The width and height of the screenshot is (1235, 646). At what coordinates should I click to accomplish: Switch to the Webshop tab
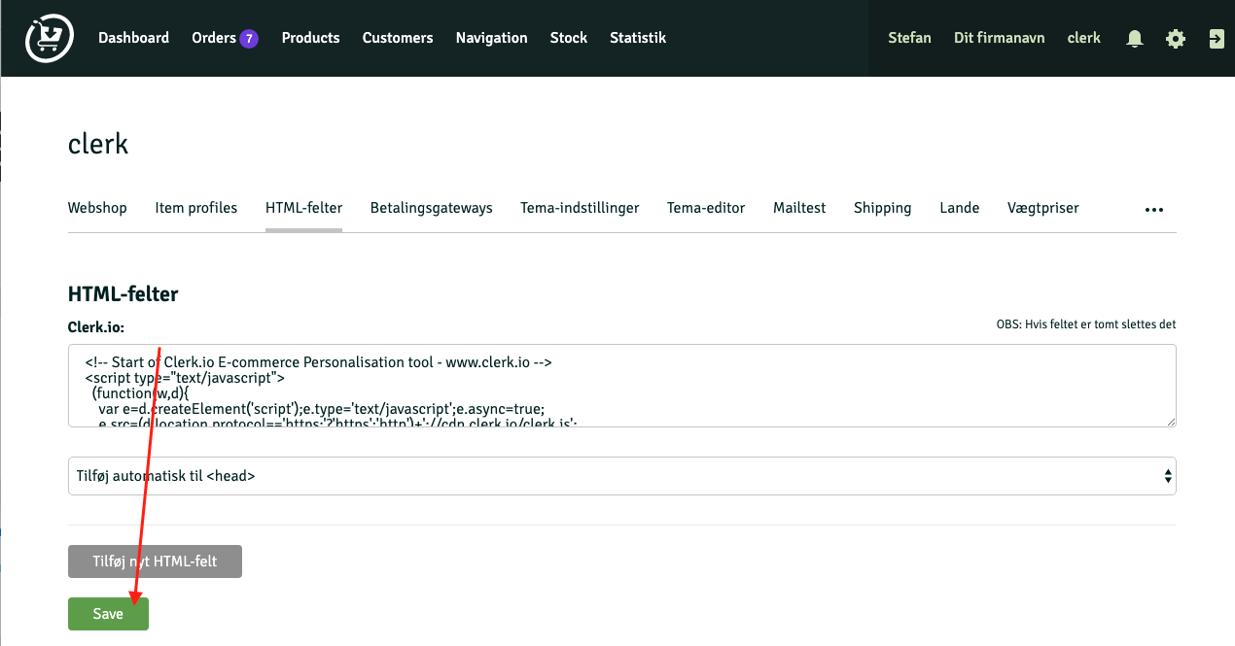tap(97, 208)
